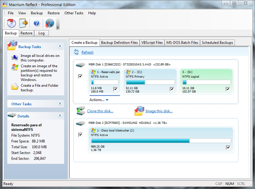Click the Other Tasks panel title

pyautogui.click(x=21, y=104)
